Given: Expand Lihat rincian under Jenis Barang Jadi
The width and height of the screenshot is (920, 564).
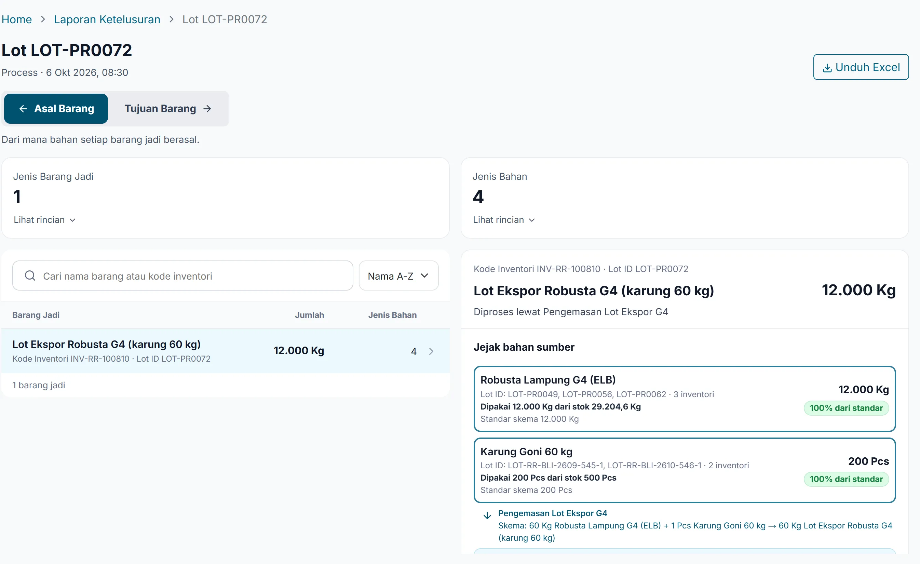Looking at the screenshot, I should (x=45, y=220).
